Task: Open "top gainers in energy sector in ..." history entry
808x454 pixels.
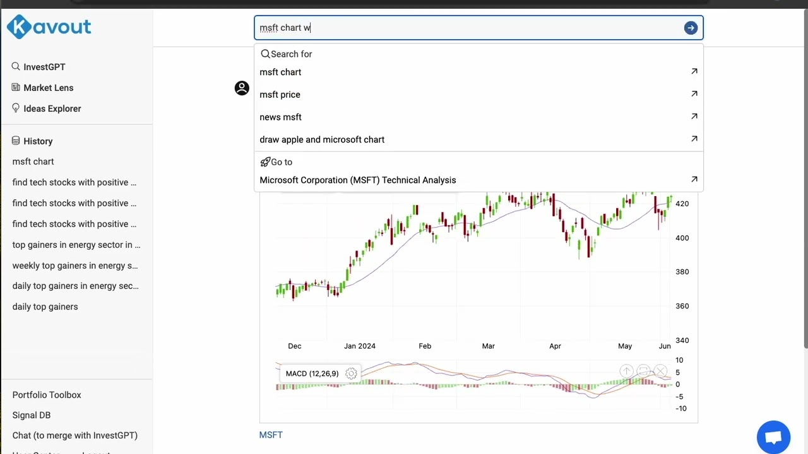Action: (x=76, y=245)
